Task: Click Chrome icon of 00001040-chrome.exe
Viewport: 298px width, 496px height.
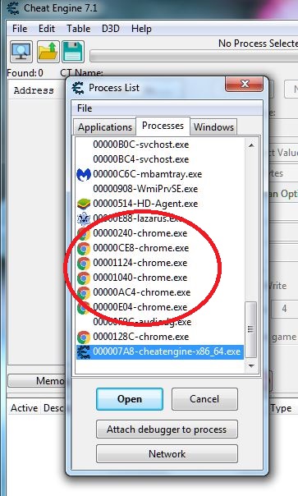Action: coord(84,278)
